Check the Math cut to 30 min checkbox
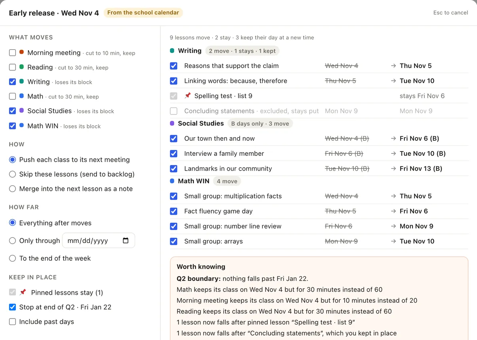This screenshot has width=477, height=340. click(x=12, y=96)
